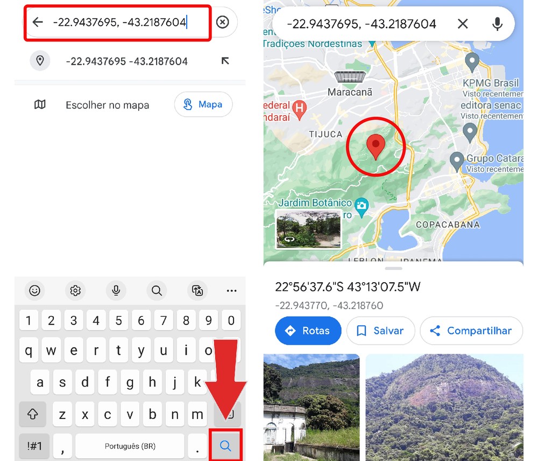Tap the back arrow in search bar
The width and height of the screenshot is (538, 461).
[x=37, y=22]
